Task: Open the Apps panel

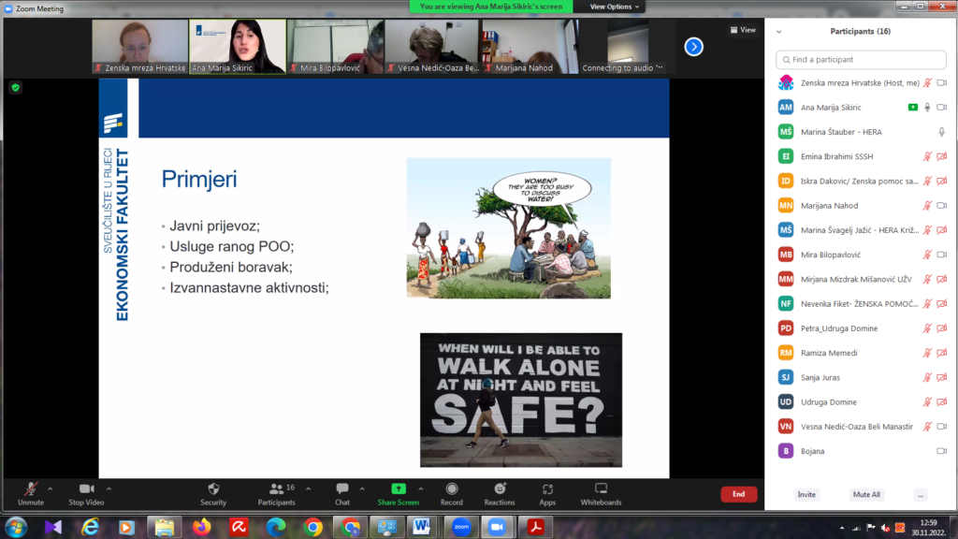Action: click(x=547, y=494)
